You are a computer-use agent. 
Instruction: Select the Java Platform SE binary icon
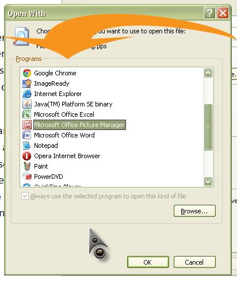point(27,104)
